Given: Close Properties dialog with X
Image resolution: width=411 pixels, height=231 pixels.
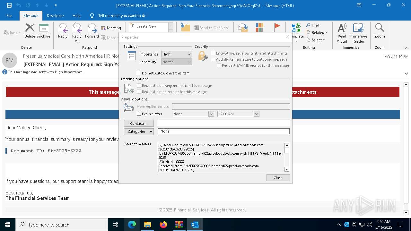Looking at the screenshot, I should coord(287,37).
